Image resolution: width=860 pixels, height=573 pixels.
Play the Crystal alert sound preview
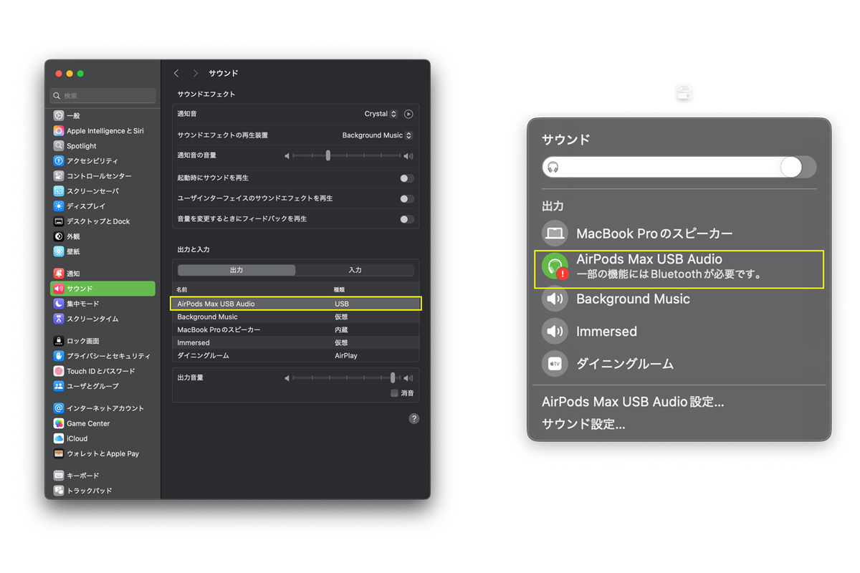click(x=408, y=114)
